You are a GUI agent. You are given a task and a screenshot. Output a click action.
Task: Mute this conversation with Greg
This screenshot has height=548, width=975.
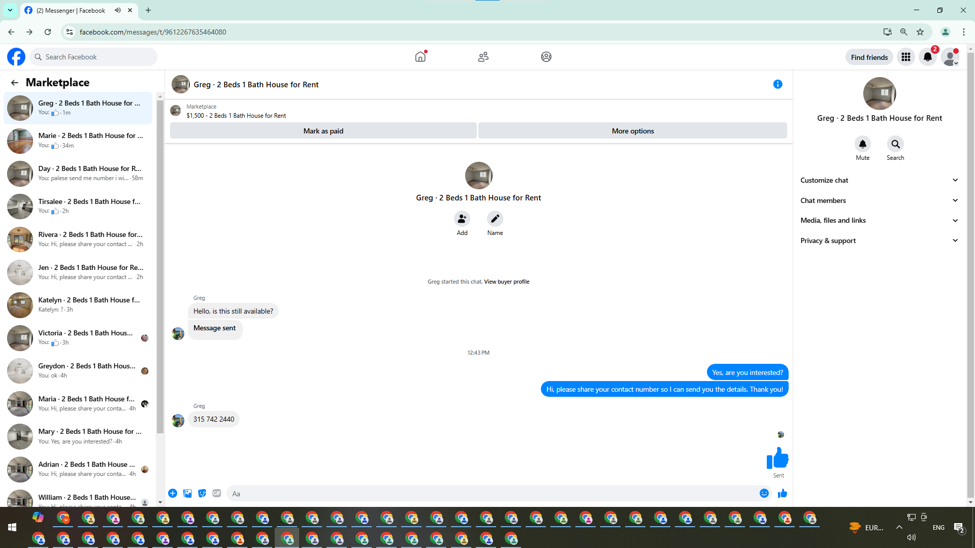click(862, 144)
